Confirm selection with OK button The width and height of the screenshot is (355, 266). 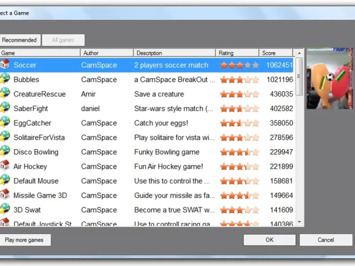pyautogui.click(x=269, y=240)
